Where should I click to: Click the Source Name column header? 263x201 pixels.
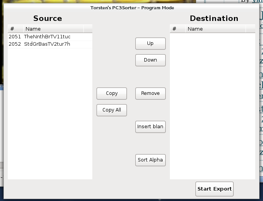tap(53, 29)
